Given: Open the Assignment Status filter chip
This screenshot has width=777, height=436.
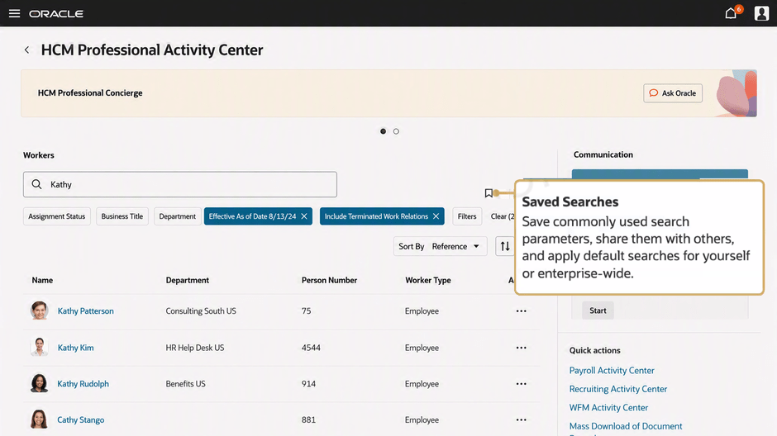Looking at the screenshot, I should pyautogui.click(x=56, y=216).
